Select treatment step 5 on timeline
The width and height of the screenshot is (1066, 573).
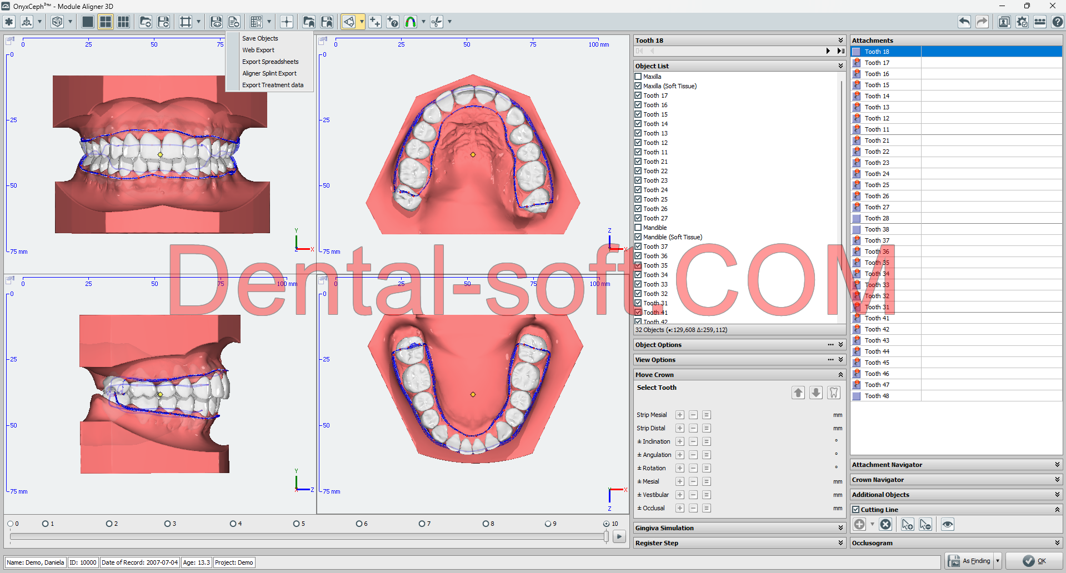click(x=296, y=524)
